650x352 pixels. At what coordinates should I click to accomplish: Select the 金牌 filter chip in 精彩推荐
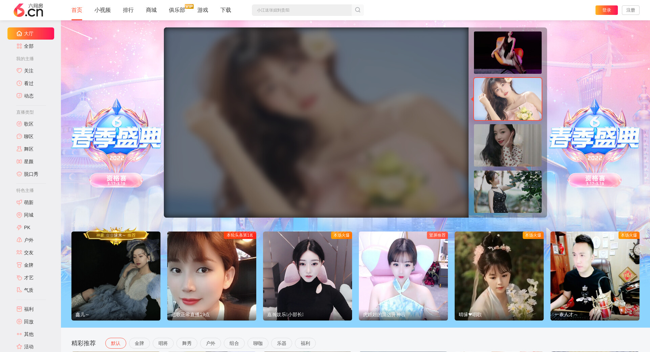[139, 343]
